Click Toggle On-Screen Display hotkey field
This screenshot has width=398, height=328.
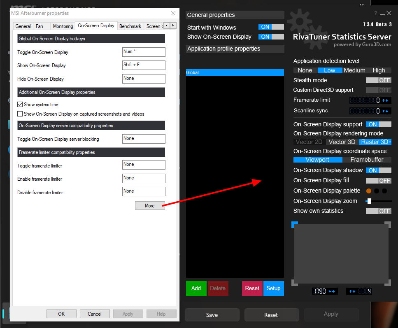144,52
